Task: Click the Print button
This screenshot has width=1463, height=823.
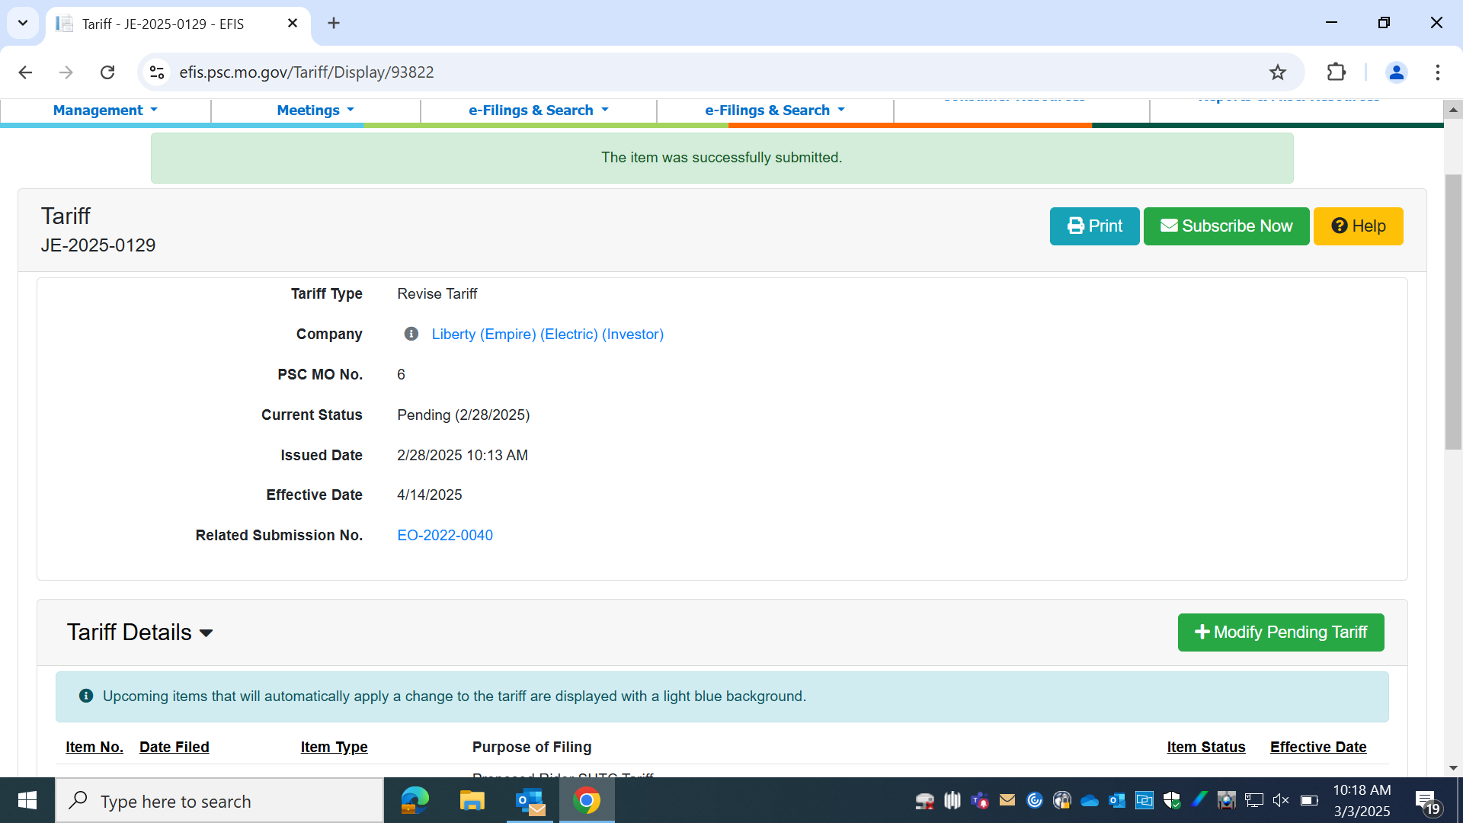Action: pyautogui.click(x=1094, y=226)
